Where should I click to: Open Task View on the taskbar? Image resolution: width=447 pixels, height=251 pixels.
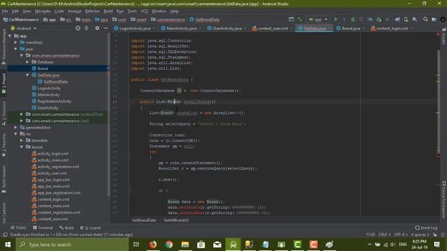tap(136, 245)
